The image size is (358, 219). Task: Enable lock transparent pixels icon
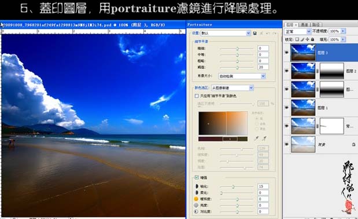pos(297,39)
